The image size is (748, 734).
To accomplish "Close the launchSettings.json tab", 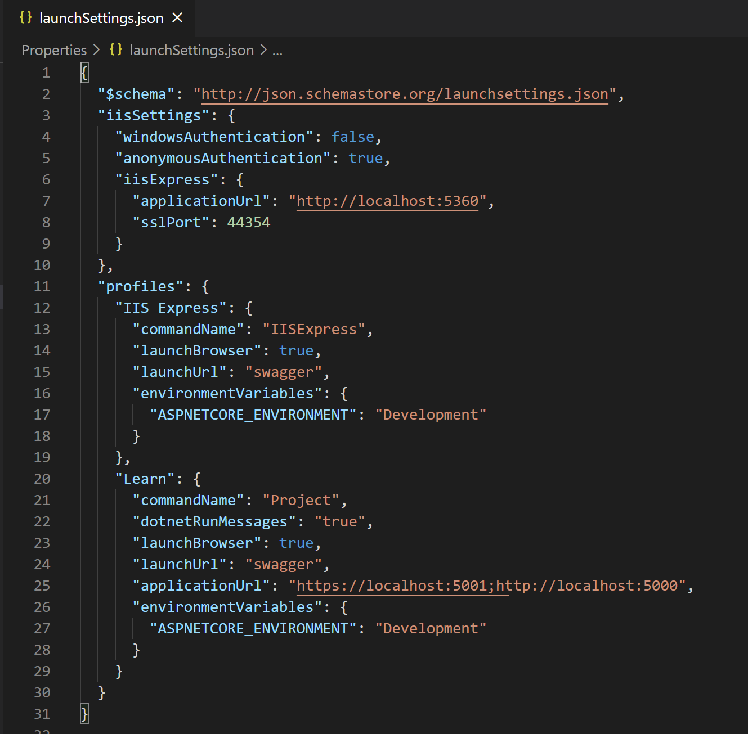I will [x=177, y=17].
